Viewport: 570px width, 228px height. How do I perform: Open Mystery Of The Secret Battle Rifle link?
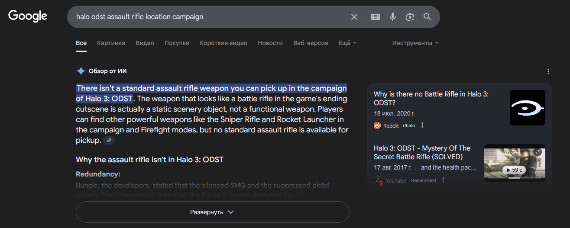422,152
